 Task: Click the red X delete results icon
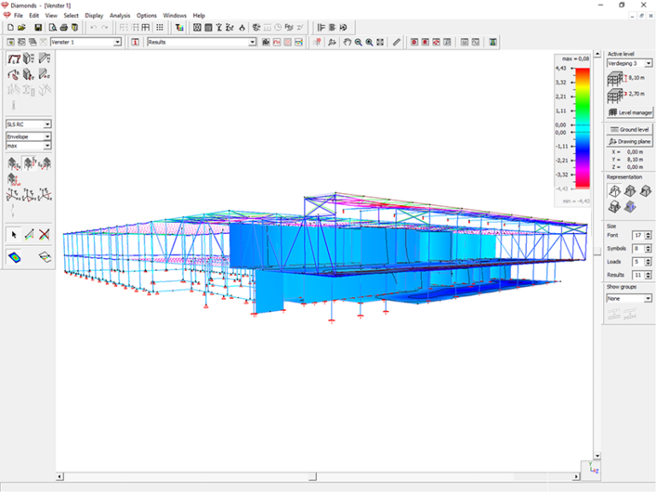click(44, 234)
